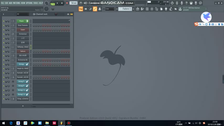Select the Sakura channel button
This screenshot has width=224, height=126.
23,51
